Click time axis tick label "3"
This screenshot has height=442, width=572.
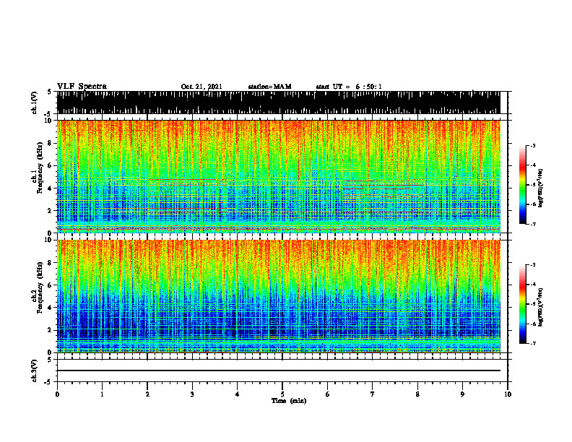(x=192, y=394)
